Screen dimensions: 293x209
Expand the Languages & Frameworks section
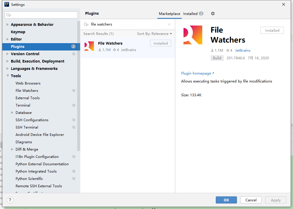(7, 69)
